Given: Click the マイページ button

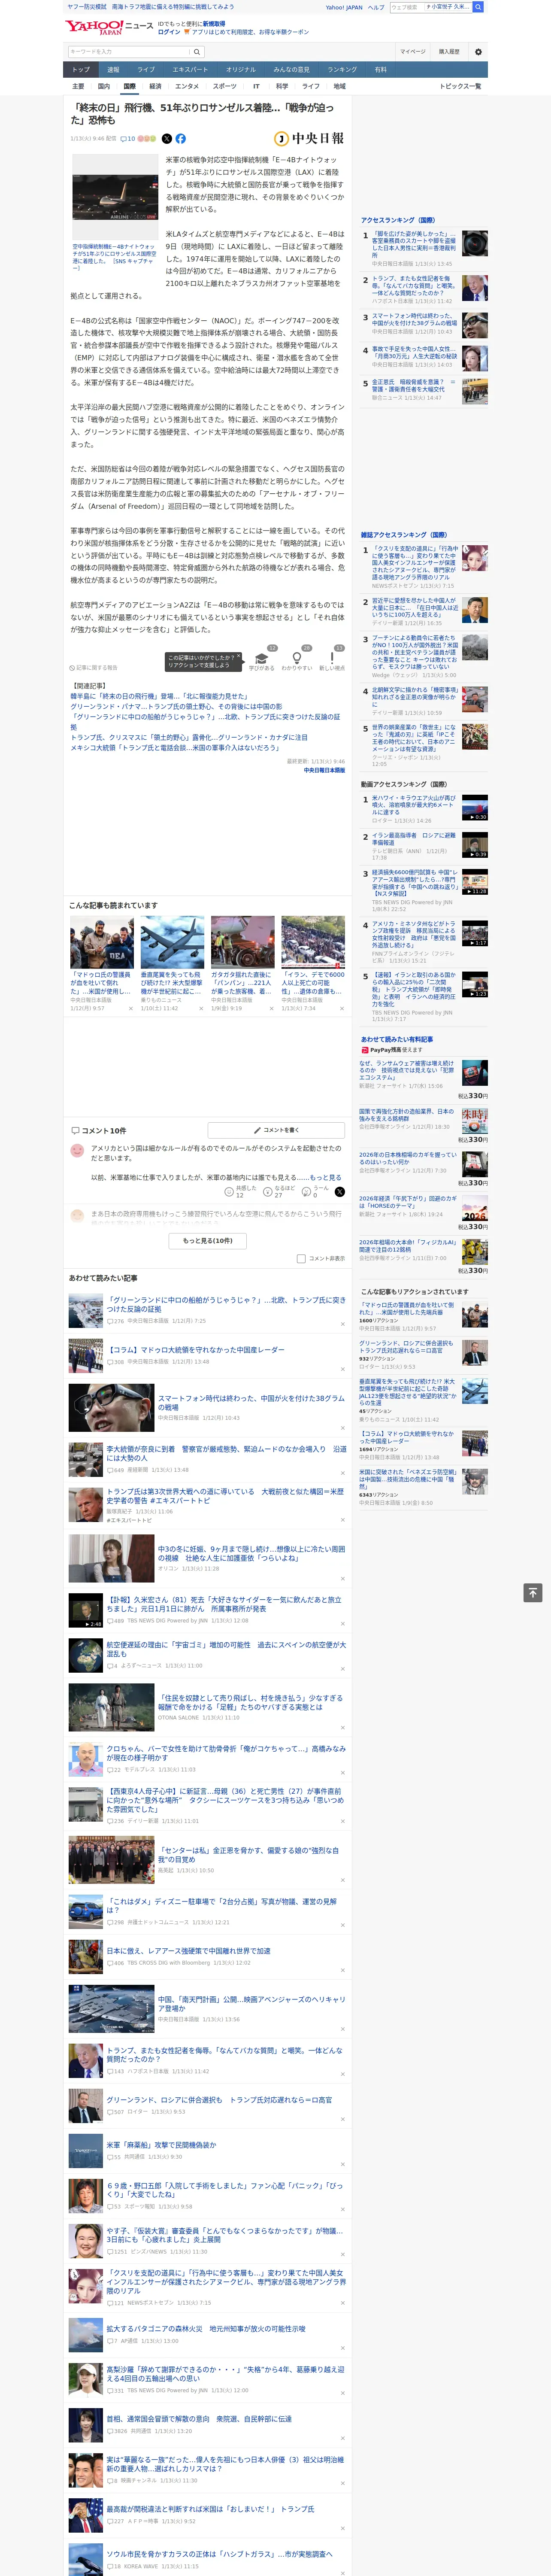Looking at the screenshot, I should (412, 52).
